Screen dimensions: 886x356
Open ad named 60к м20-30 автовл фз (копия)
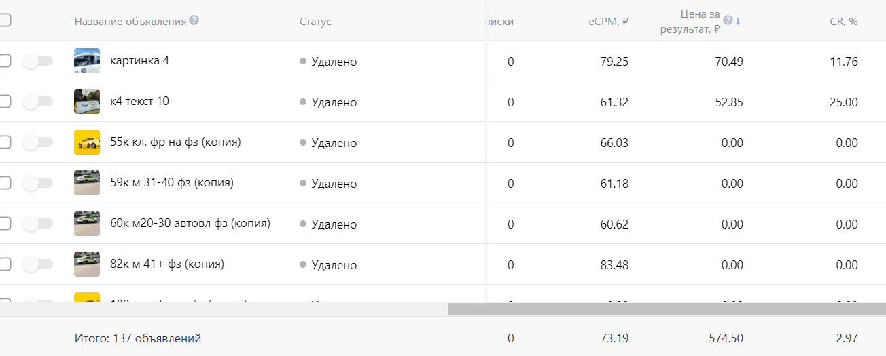point(190,223)
